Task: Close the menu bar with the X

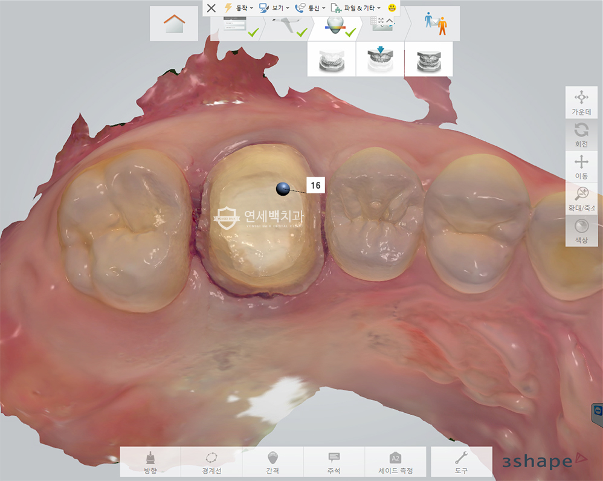Action: pos(211,8)
